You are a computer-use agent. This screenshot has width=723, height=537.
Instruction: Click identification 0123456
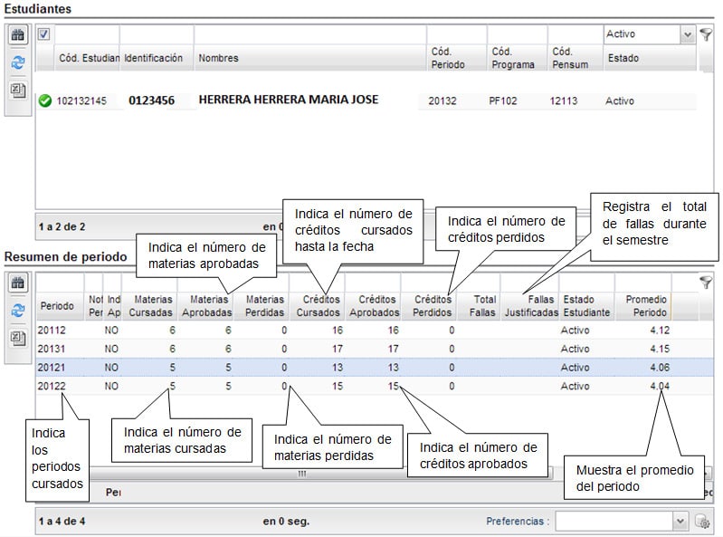coord(152,101)
